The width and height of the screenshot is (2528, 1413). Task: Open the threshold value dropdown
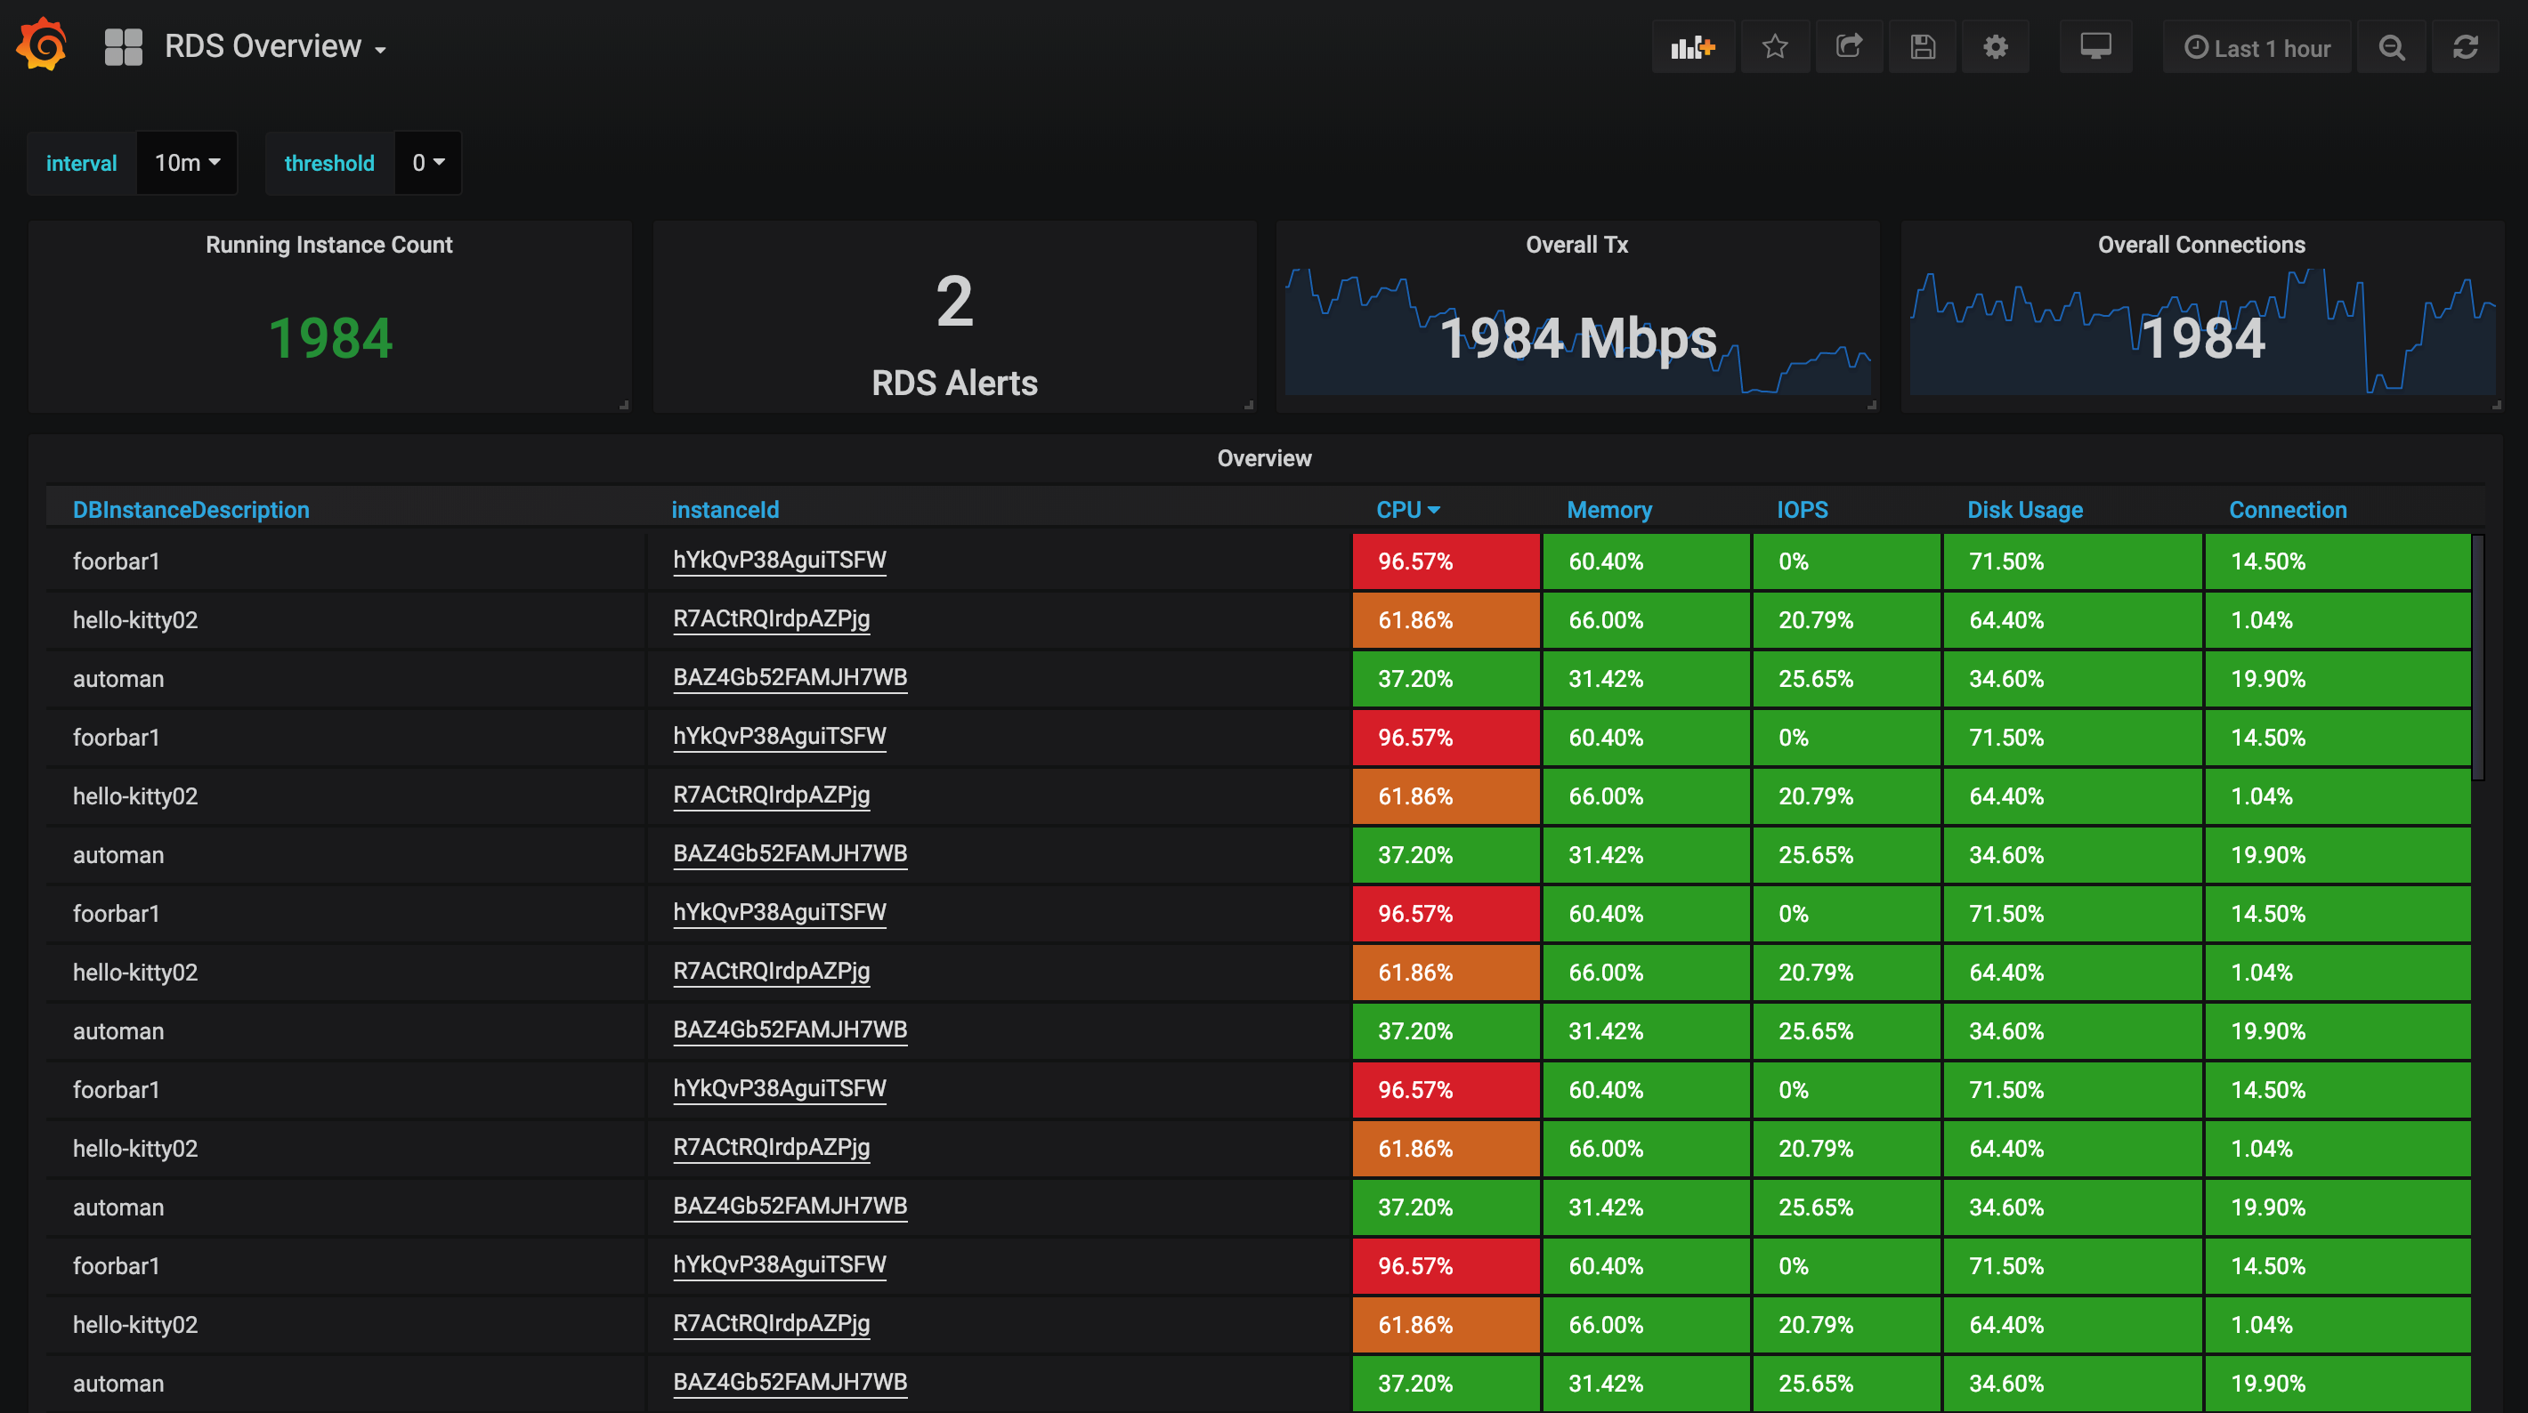point(428,163)
